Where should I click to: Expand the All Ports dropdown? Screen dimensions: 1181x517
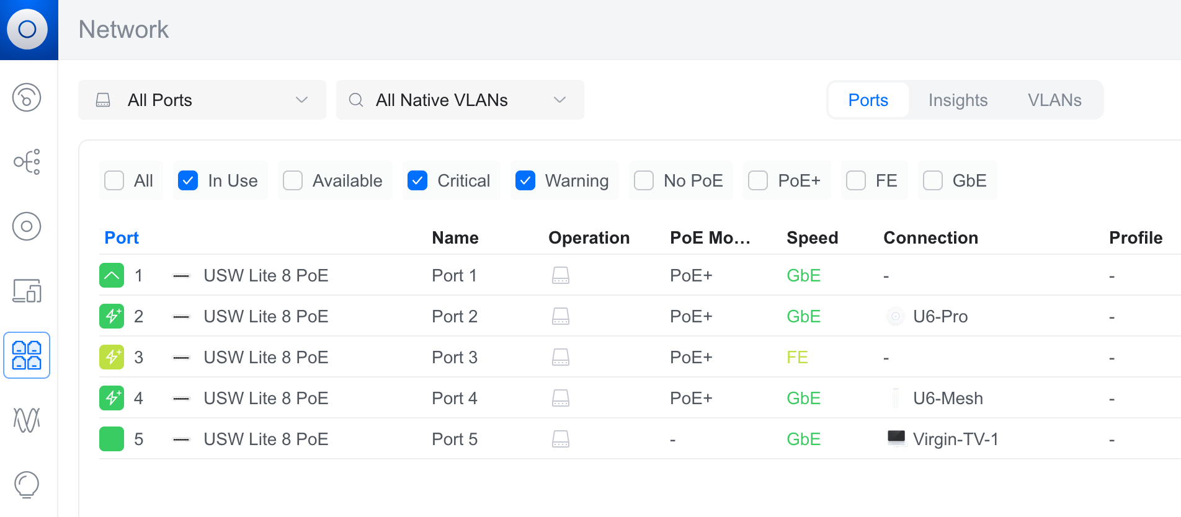point(202,100)
